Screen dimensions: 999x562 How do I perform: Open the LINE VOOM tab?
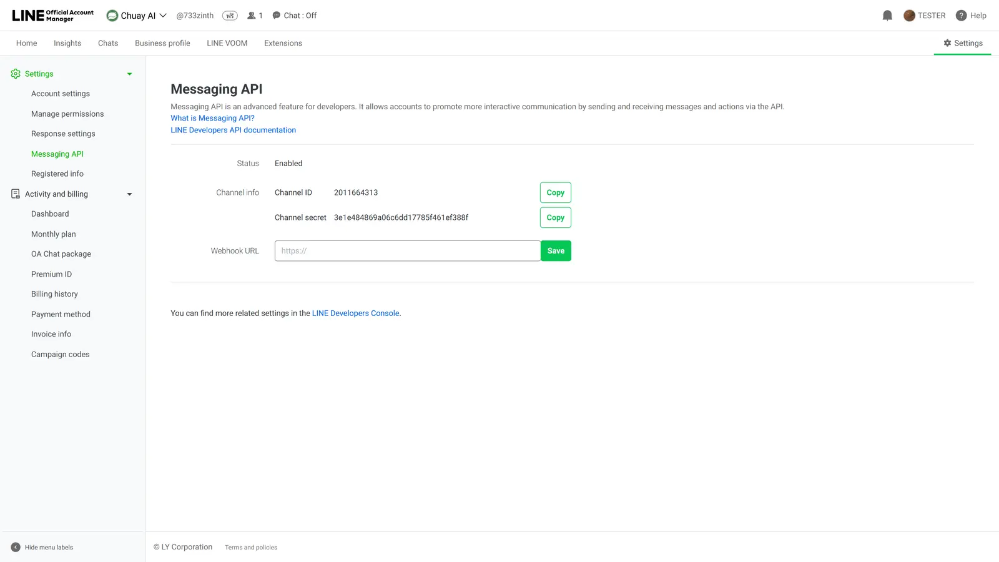click(227, 43)
